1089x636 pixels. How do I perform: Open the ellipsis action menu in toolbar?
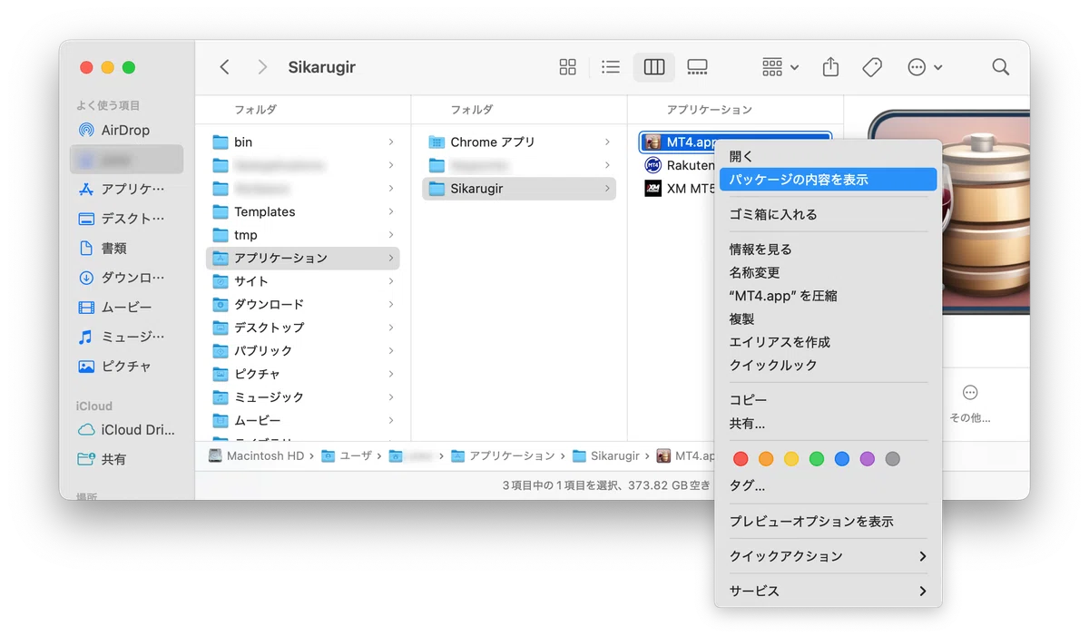click(925, 67)
